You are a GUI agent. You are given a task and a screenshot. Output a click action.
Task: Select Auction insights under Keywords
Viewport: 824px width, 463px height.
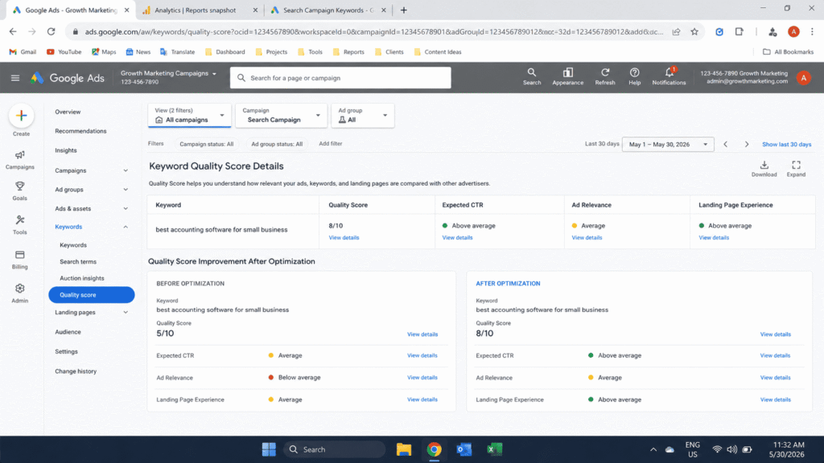point(81,278)
